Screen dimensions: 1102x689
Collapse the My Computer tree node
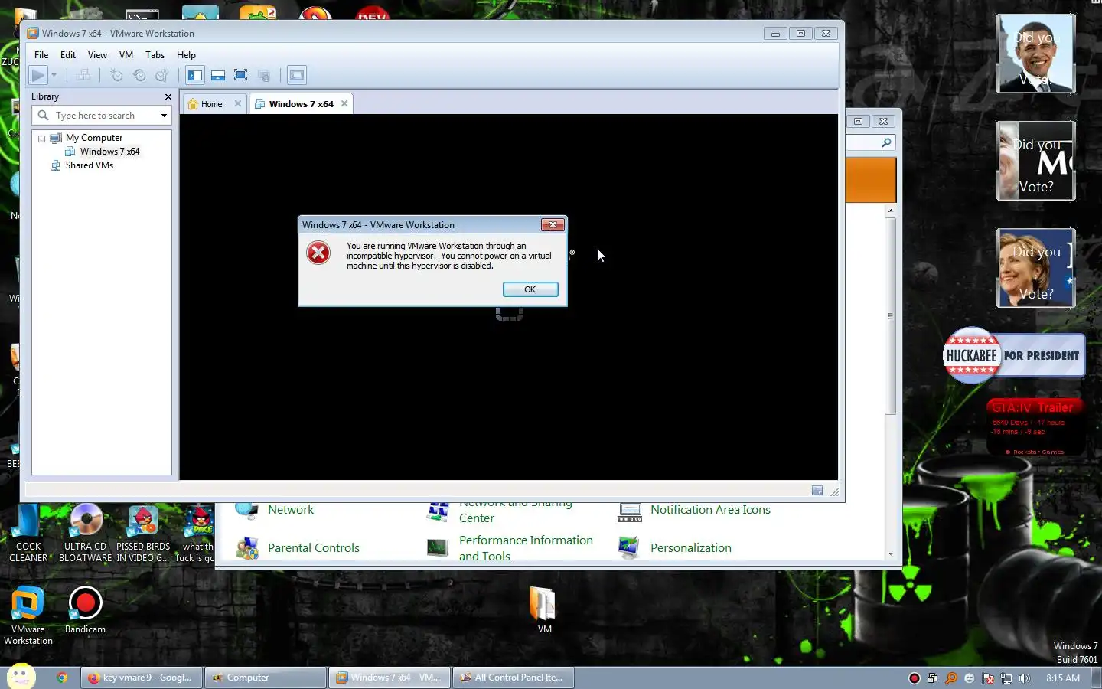point(41,139)
